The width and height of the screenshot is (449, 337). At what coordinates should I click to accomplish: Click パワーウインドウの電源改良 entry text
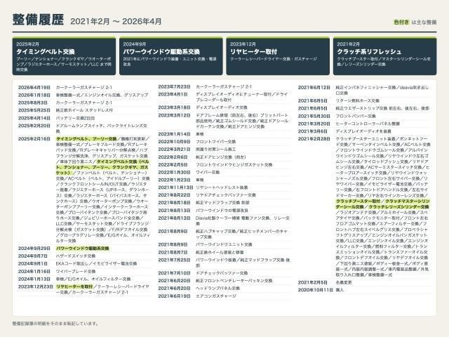[x=222, y=211]
